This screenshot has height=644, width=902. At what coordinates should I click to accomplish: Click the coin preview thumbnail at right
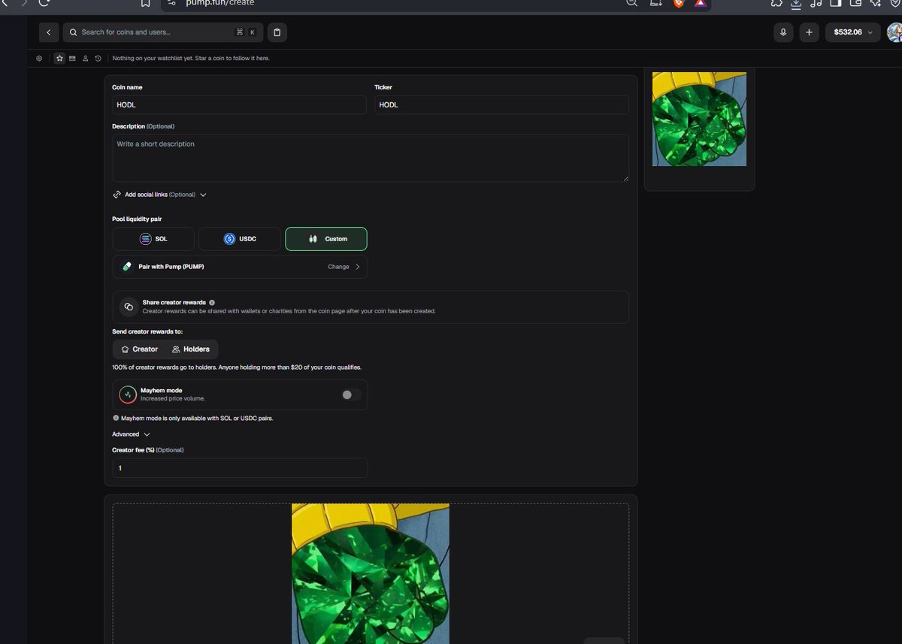699,119
